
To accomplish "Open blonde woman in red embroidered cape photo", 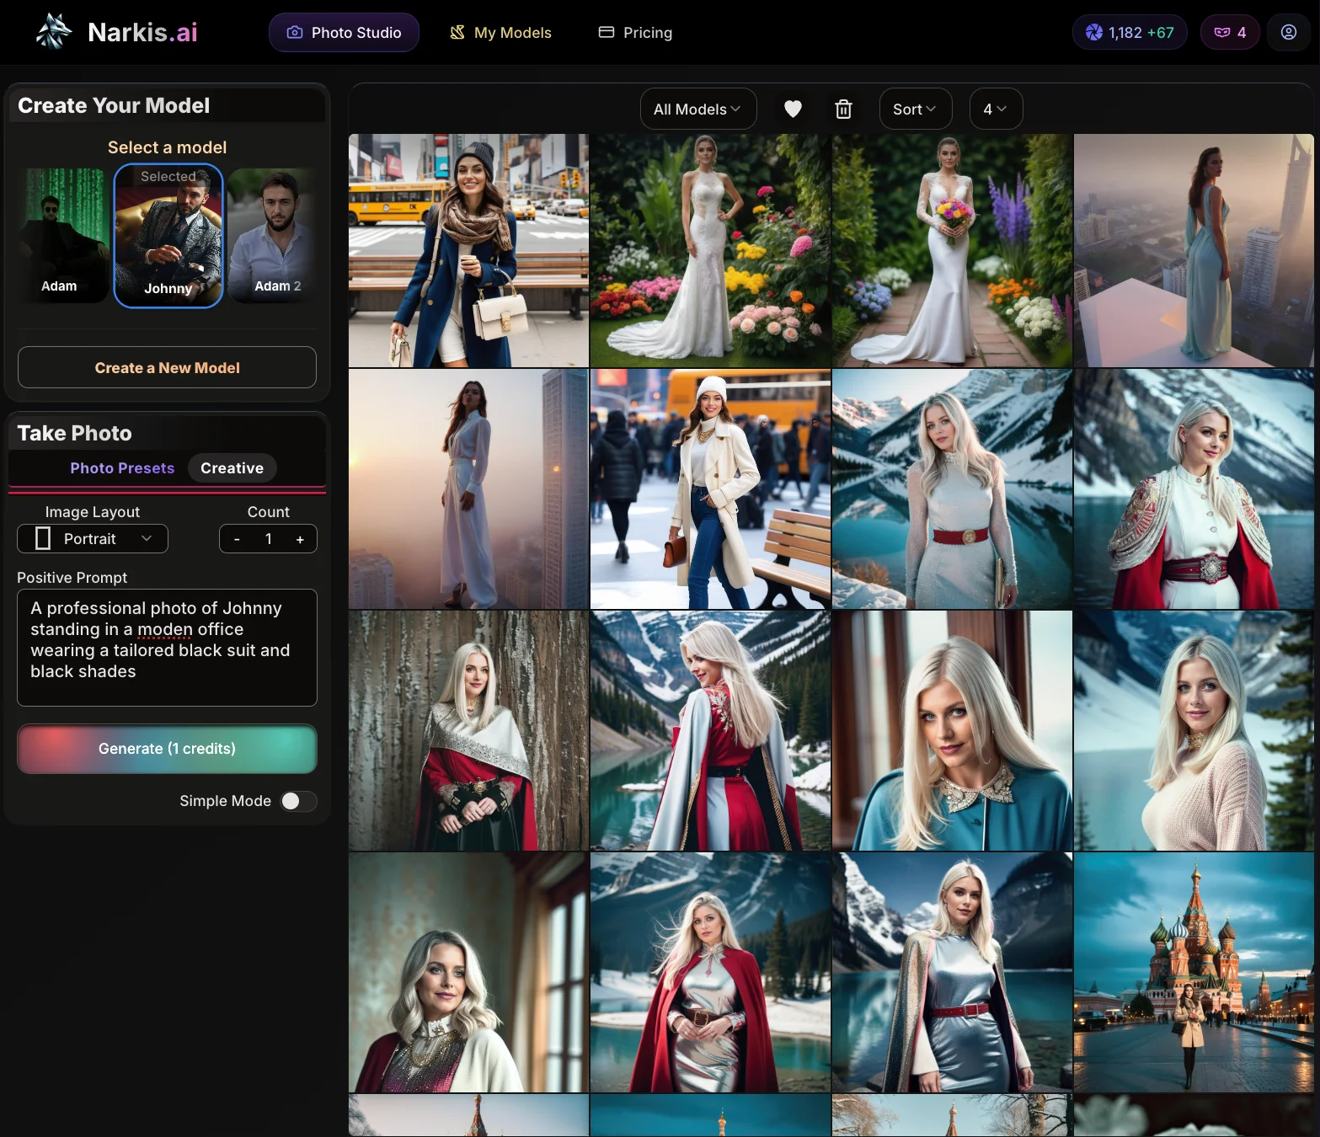I will click(x=1194, y=488).
